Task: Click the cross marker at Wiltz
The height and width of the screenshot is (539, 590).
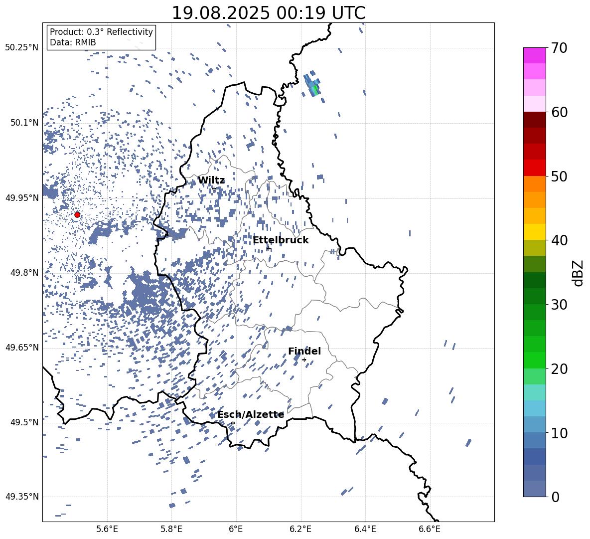Action: pos(214,188)
